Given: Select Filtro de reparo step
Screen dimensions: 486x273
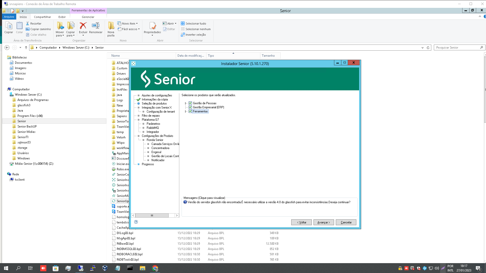Looking at the screenshot, I should tap(151, 116).
